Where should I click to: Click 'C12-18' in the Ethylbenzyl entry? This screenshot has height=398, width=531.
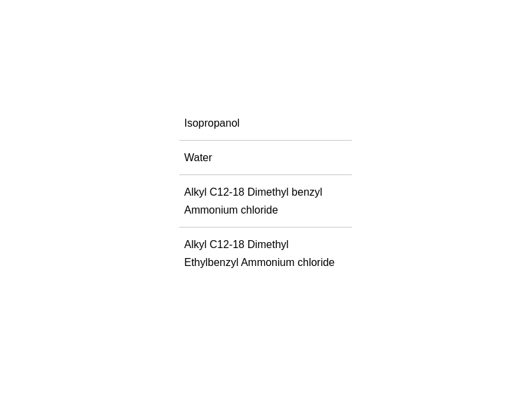coord(227,245)
